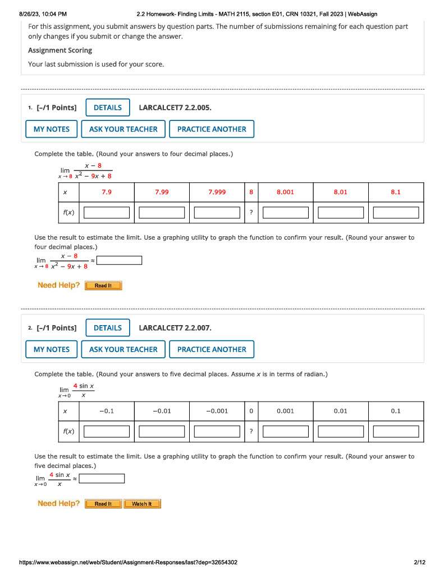The image size is (444, 576).
Task: Open DETAILS for question 1
Action: click(x=107, y=107)
